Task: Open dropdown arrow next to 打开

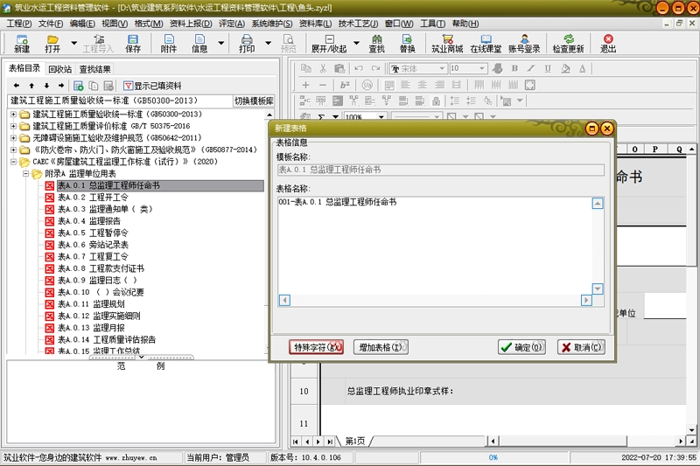Action: pos(74,43)
